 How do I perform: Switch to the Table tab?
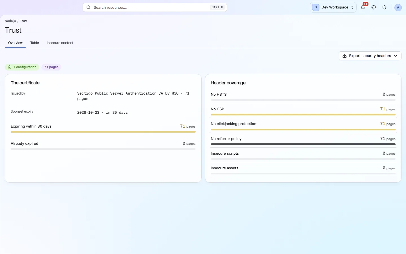pos(35,43)
